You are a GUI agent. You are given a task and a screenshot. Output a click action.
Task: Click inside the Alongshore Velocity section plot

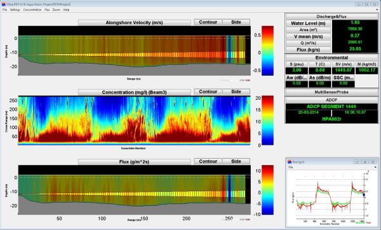(x=135, y=51)
